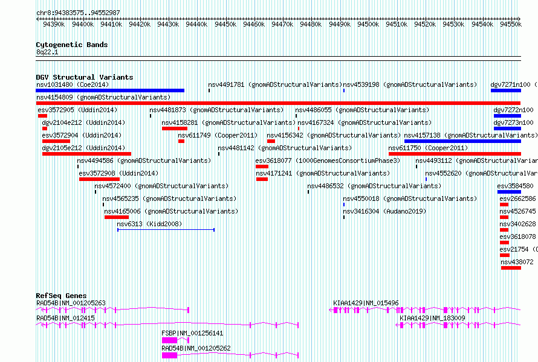Open variant esv3584580
The width and height of the screenshot is (538, 362).
click(x=515, y=186)
